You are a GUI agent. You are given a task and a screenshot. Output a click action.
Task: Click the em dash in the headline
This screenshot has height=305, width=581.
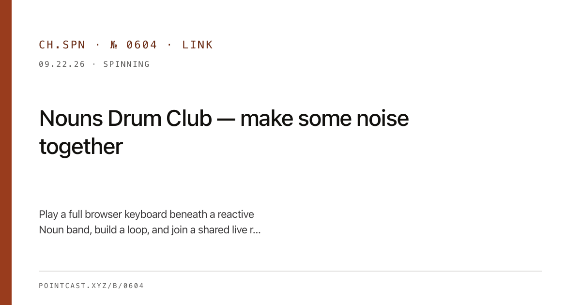[x=226, y=119]
